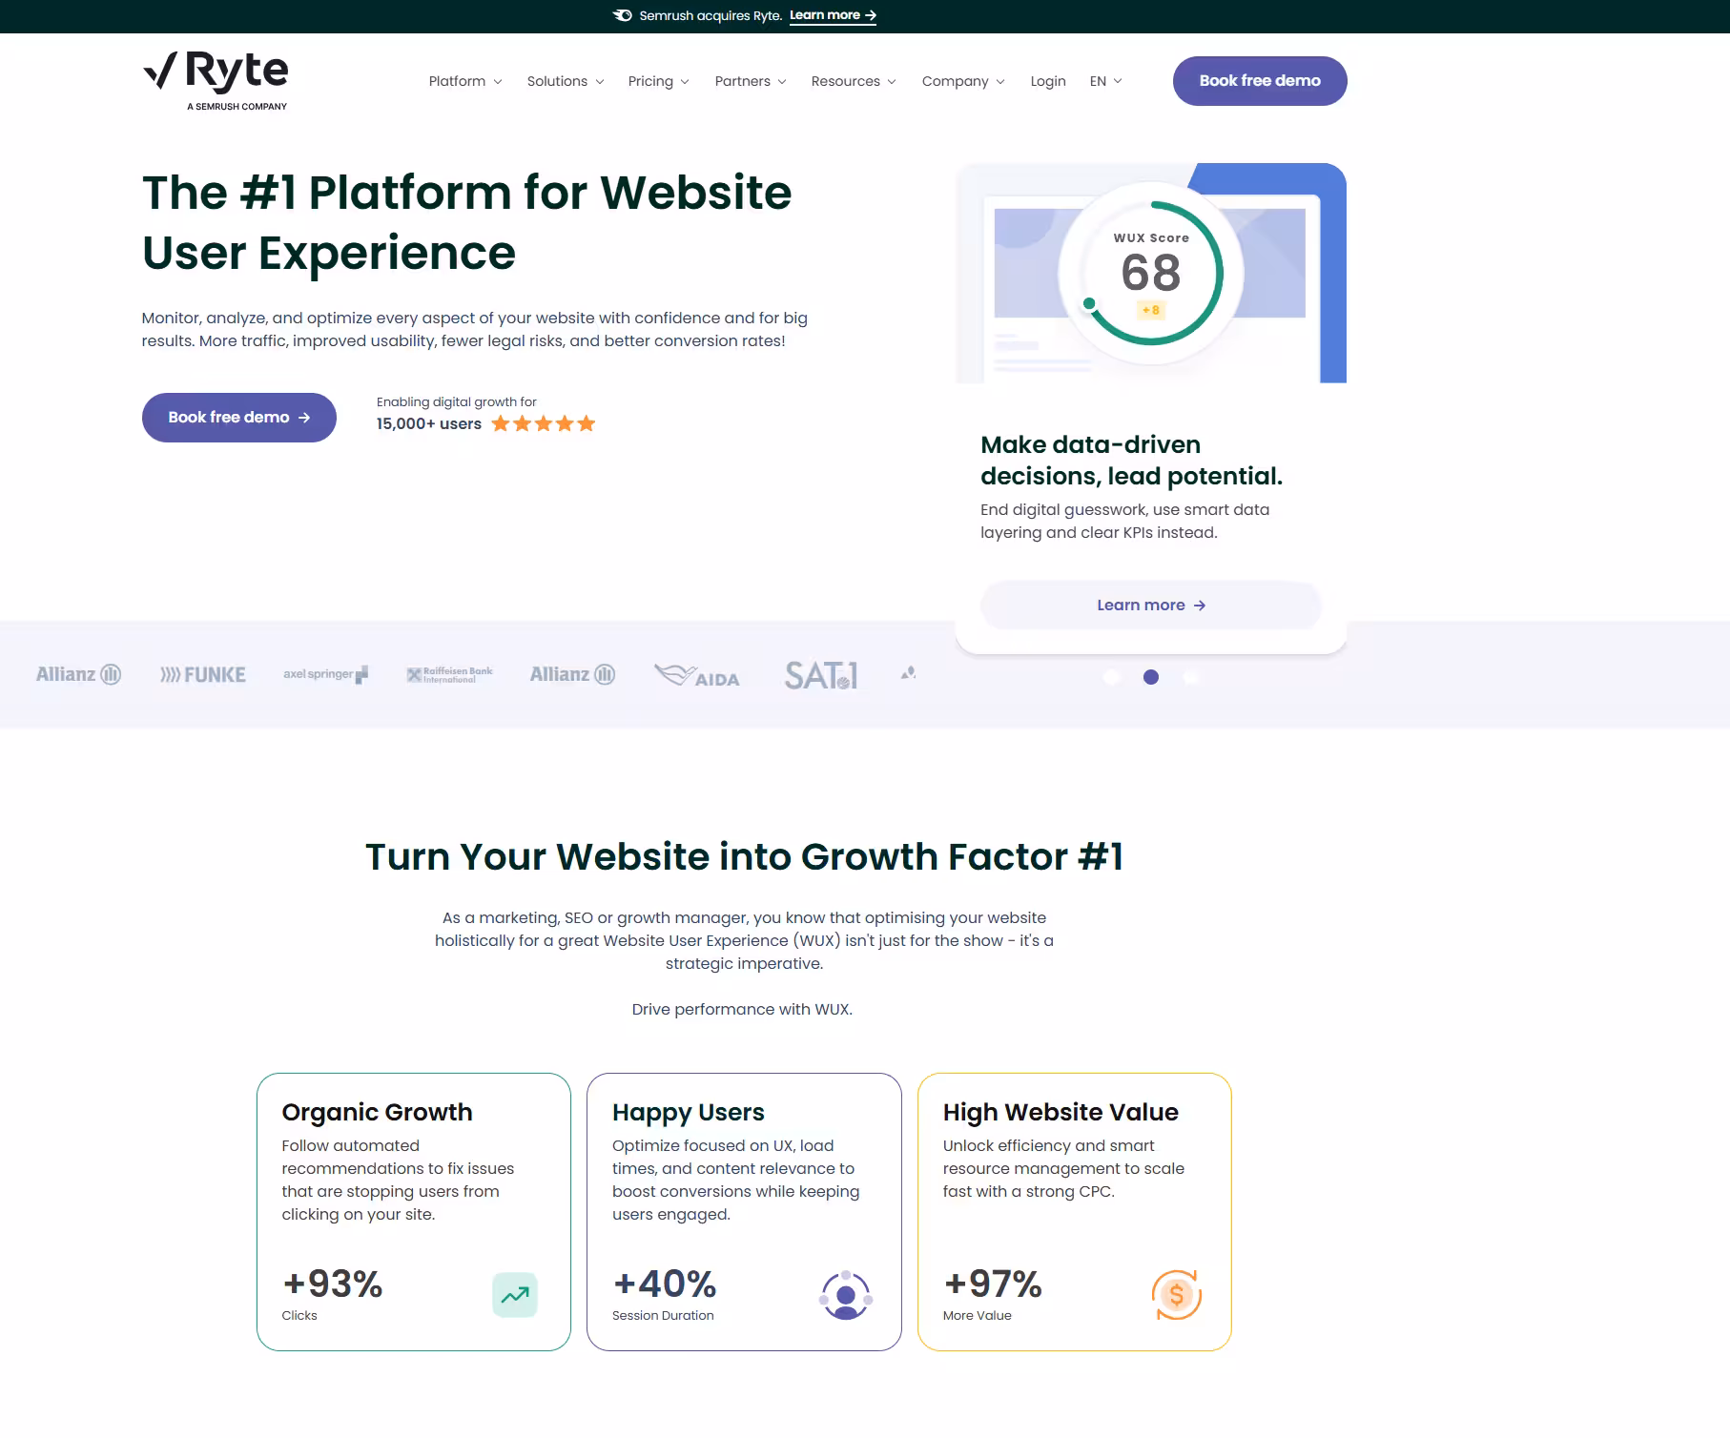Screen dimensions: 1730x1438
Task: Click the +93% Clicks statistic
Action: 332,1293
